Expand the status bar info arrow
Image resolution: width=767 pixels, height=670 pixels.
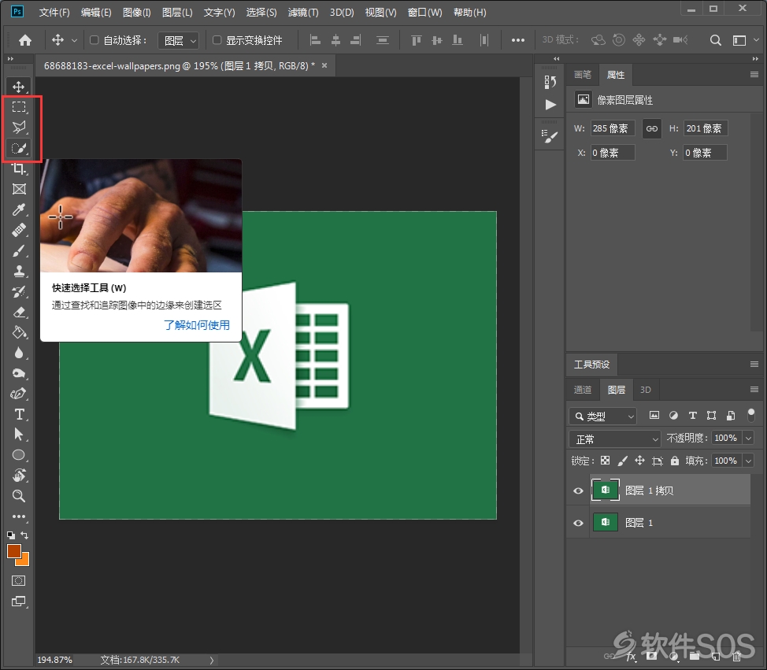[x=212, y=660]
